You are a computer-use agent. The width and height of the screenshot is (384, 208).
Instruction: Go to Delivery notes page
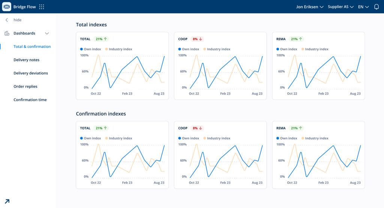(x=26, y=60)
